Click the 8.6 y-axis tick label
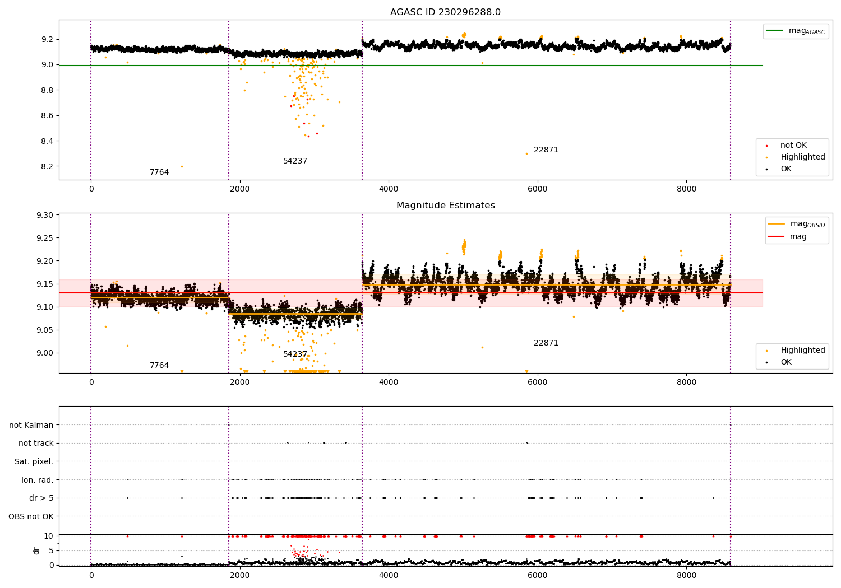 click(x=47, y=116)
